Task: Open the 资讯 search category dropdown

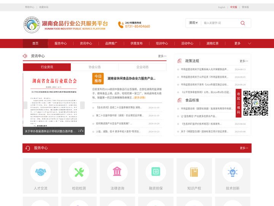Action: [193, 23]
